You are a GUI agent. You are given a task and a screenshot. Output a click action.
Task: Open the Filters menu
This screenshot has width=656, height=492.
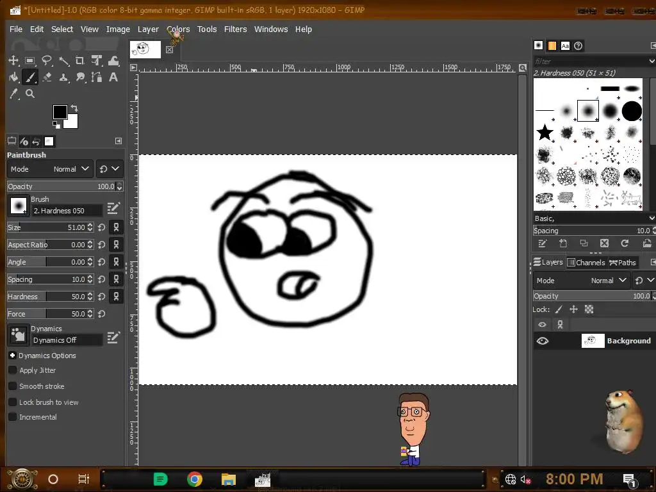(236, 29)
